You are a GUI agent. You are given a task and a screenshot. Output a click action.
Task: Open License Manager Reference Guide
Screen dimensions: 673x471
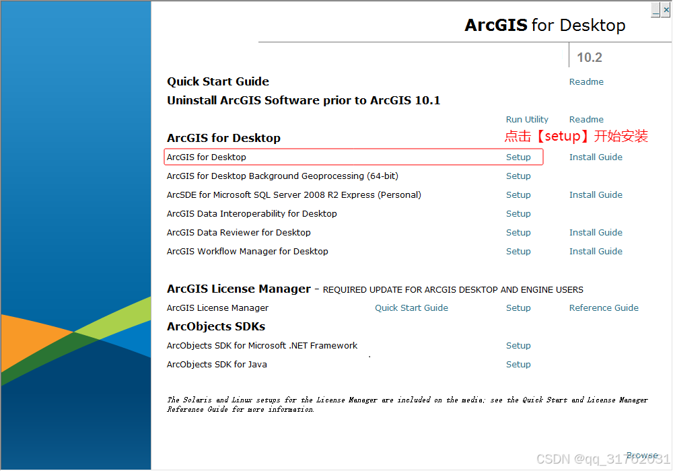coord(604,308)
